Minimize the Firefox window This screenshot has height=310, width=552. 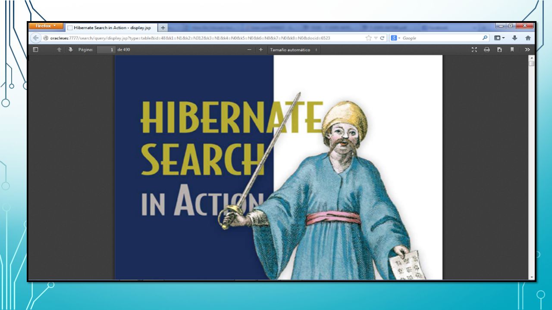501,26
